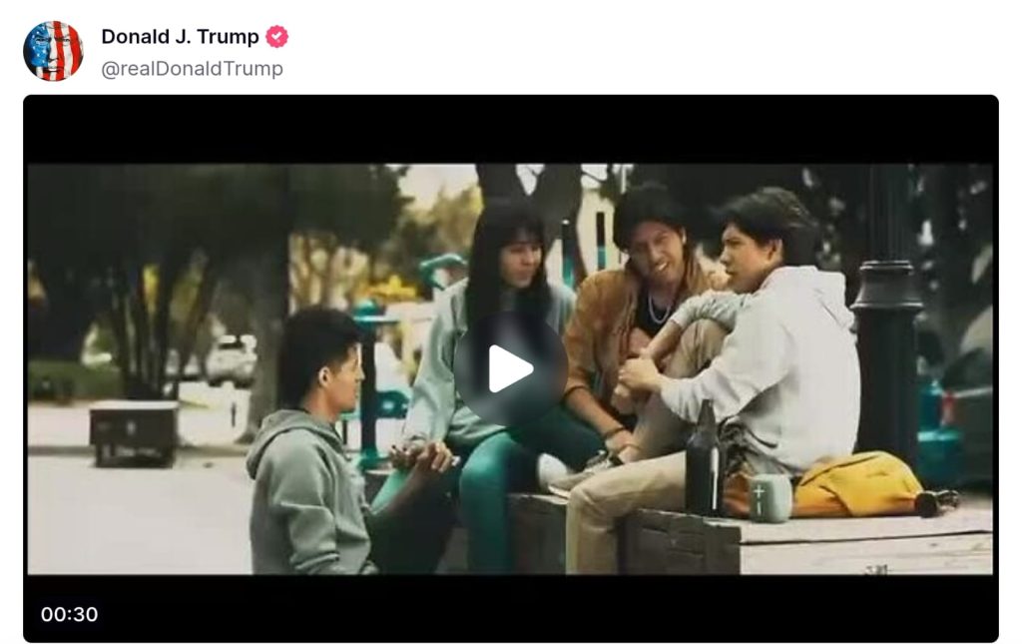
Task: Click the top black letterbox bar of video
Action: pos(510,131)
